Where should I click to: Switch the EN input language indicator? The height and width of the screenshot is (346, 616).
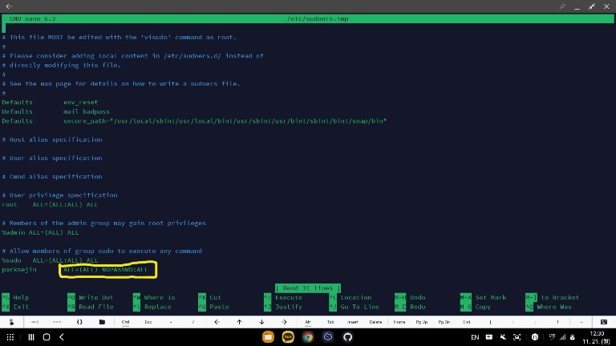tap(475, 337)
